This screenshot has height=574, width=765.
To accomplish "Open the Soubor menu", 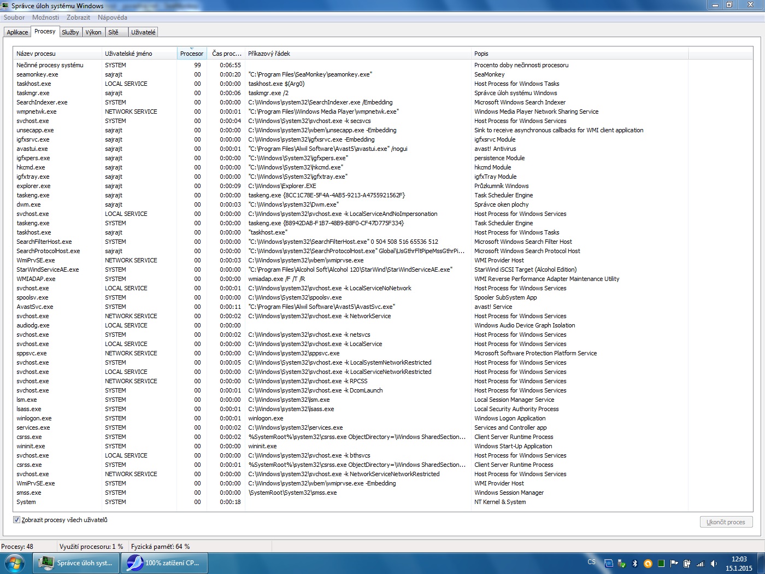I will 14,17.
